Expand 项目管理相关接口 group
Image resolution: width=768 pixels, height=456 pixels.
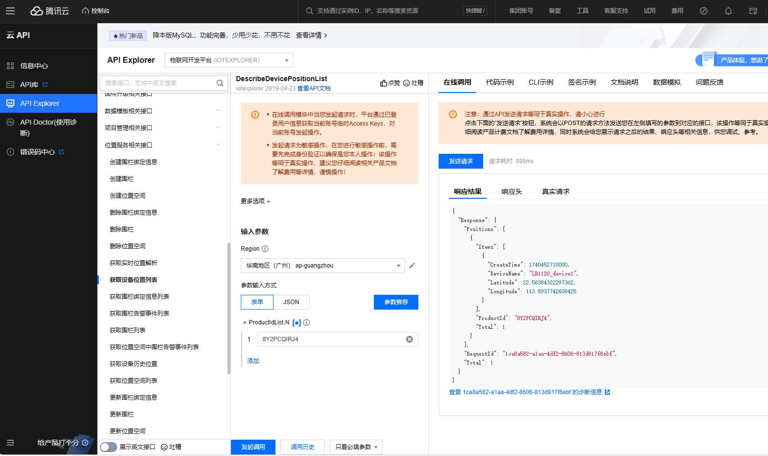(x=164, y=128)
